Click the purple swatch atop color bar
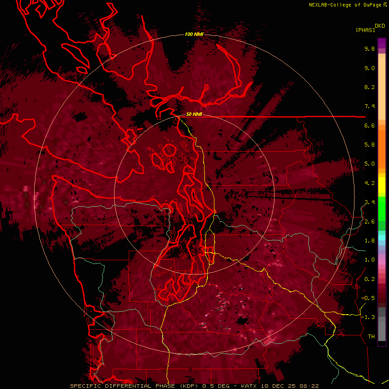 point(382,43)
